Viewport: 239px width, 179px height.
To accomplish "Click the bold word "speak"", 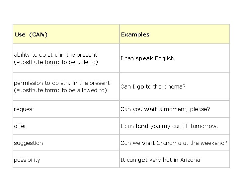I will [x=144, y=59].
